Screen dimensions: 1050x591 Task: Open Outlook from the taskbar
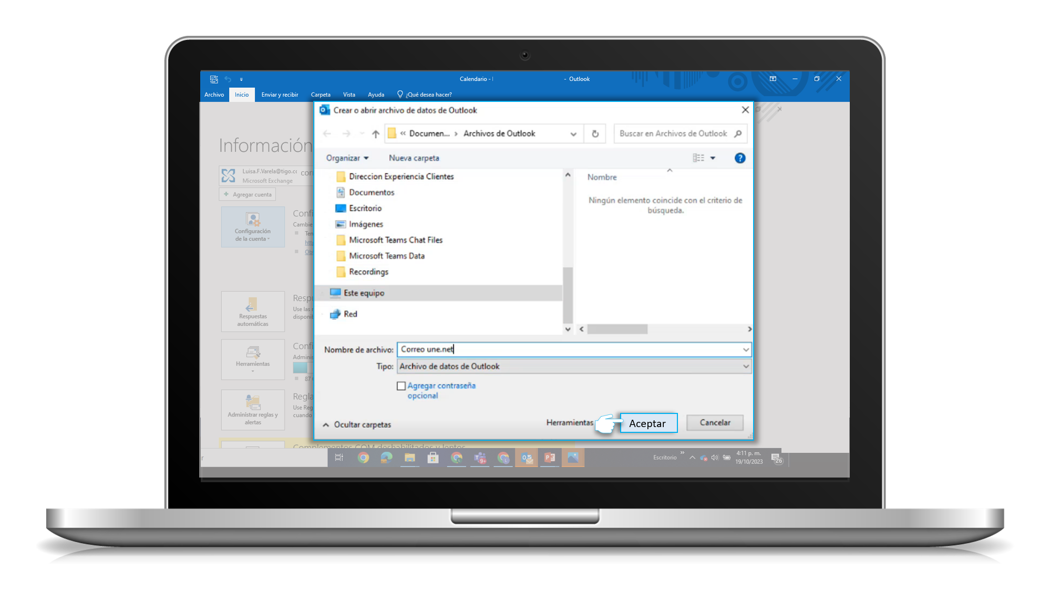click(x=527, y=458)
